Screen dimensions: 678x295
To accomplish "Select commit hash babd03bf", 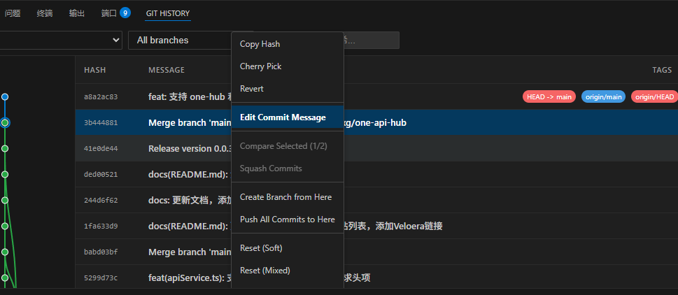I will (x=101, y=252).
